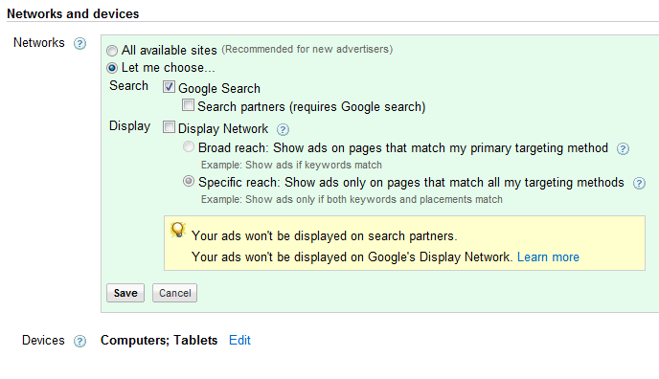The height and width of the screenshot is (379, 659).
Task: Choose the Specific reach radio button
Action: pyautogui.click(x=189, y=181)
